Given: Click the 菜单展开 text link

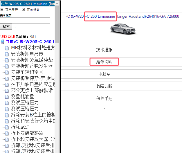Looking at the screenshot, I should pyautogui.click(x=12, y=10).
